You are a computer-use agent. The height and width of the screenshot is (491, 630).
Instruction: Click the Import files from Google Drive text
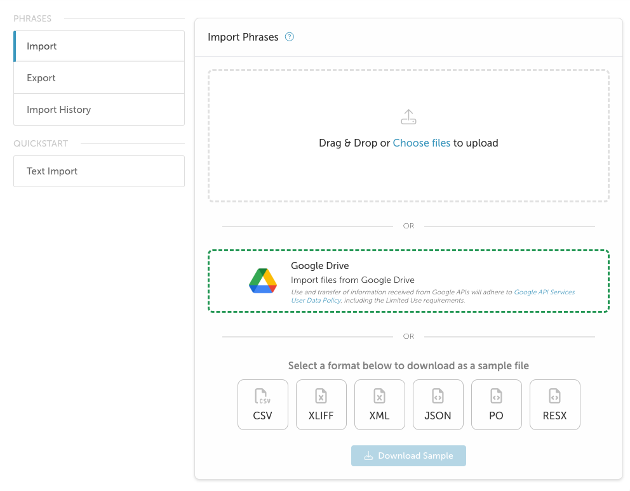[x=352, y=280]
